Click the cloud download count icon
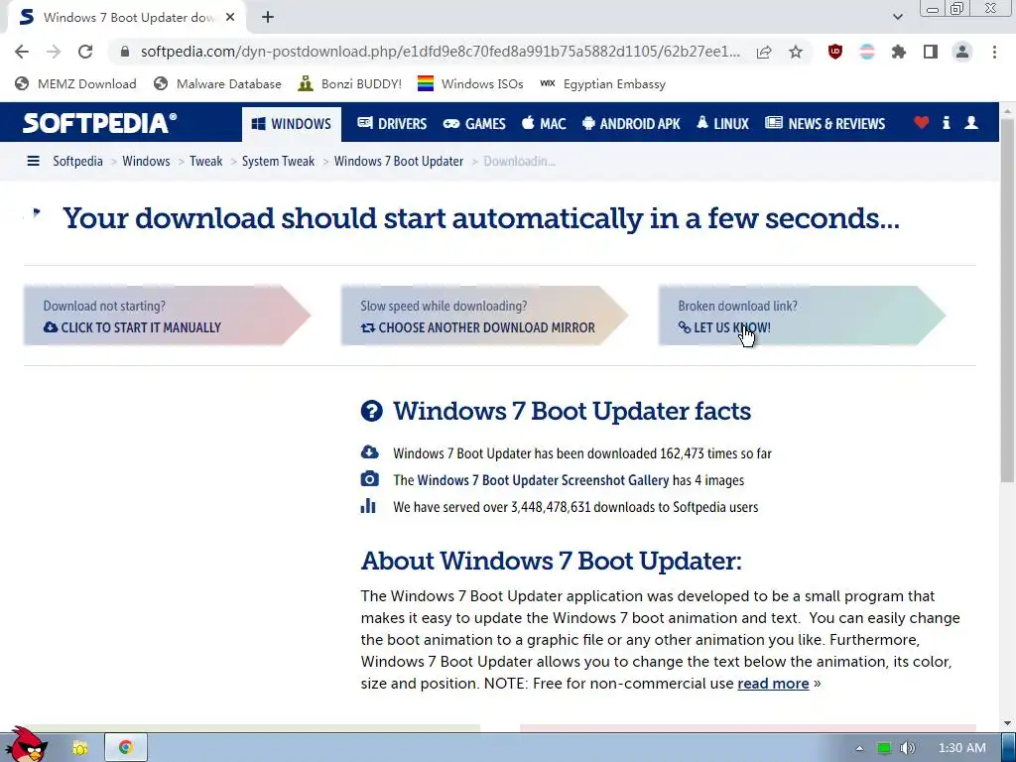The height and width of the screenshot is (762, 1016). (369, 451)
